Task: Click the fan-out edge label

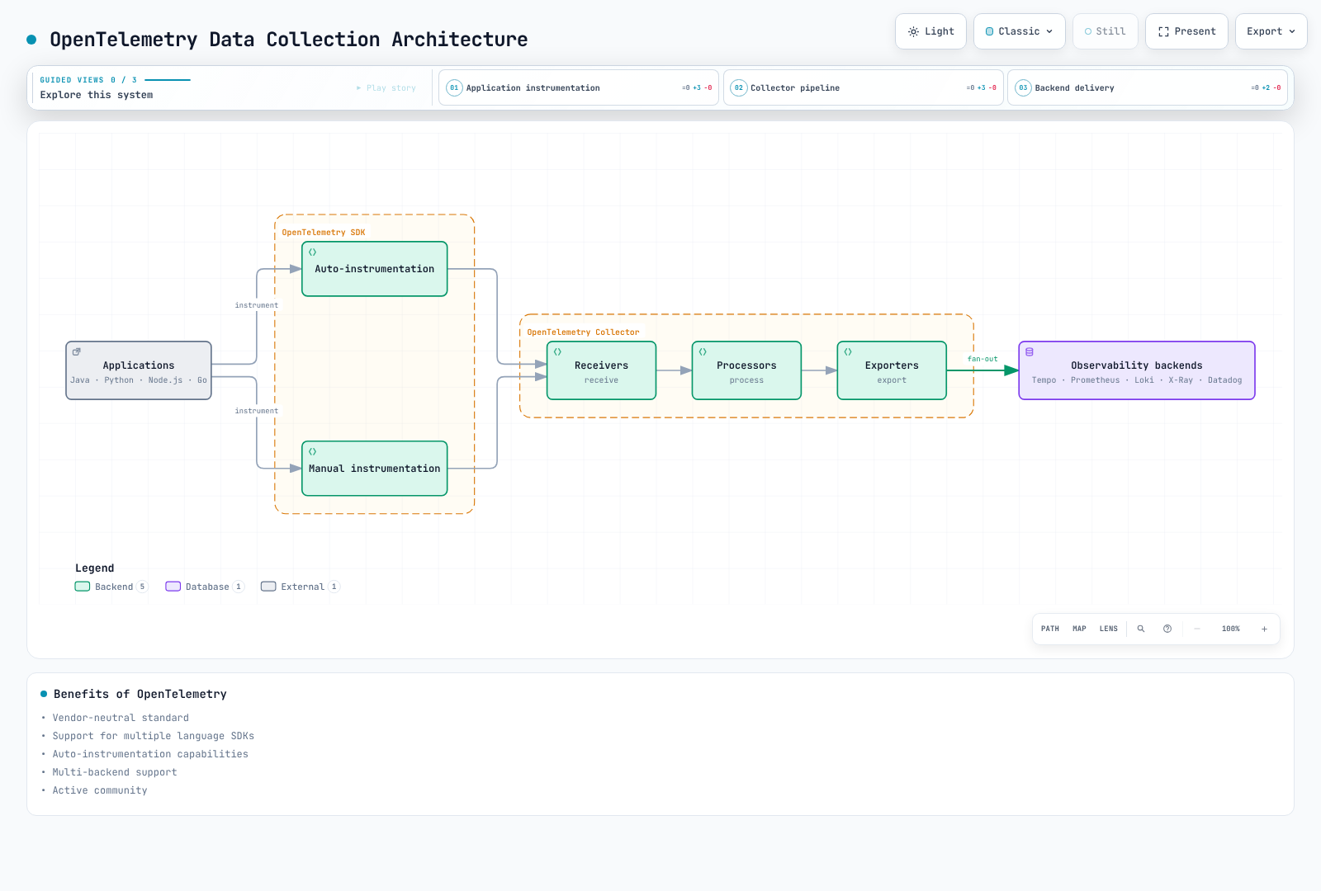Action: pyautogui.click(x=982, y=359)
